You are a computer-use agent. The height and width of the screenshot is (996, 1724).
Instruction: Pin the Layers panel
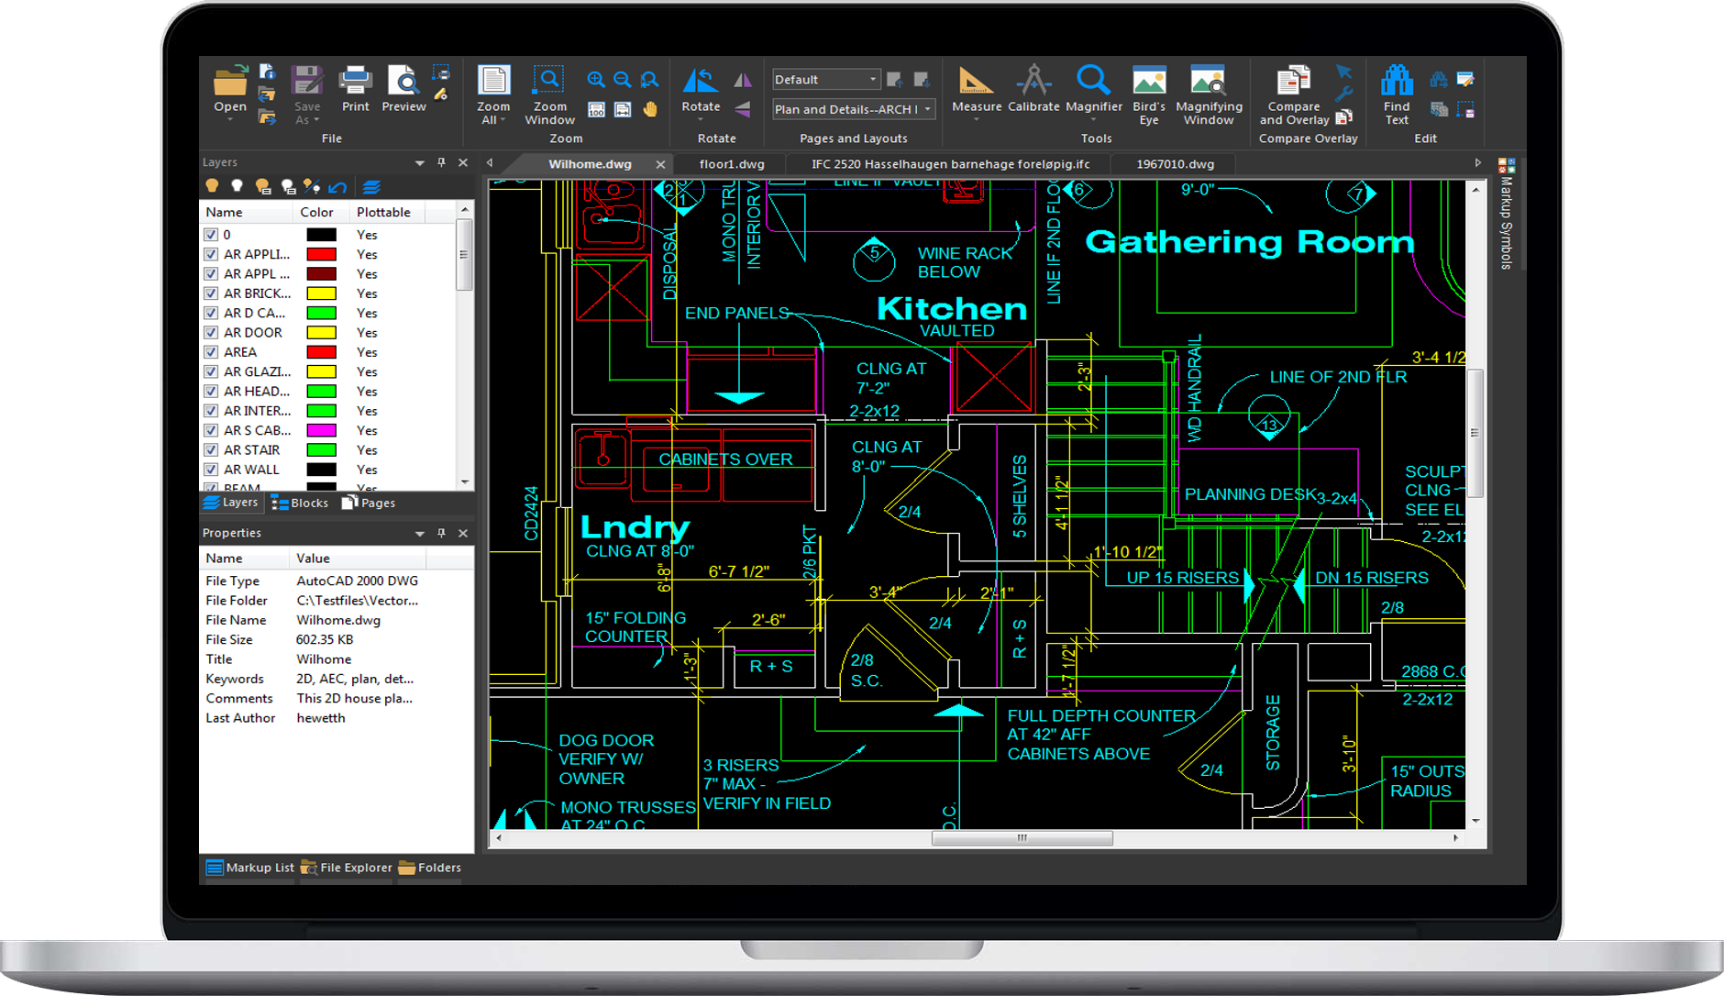click(x=441, y=162)
